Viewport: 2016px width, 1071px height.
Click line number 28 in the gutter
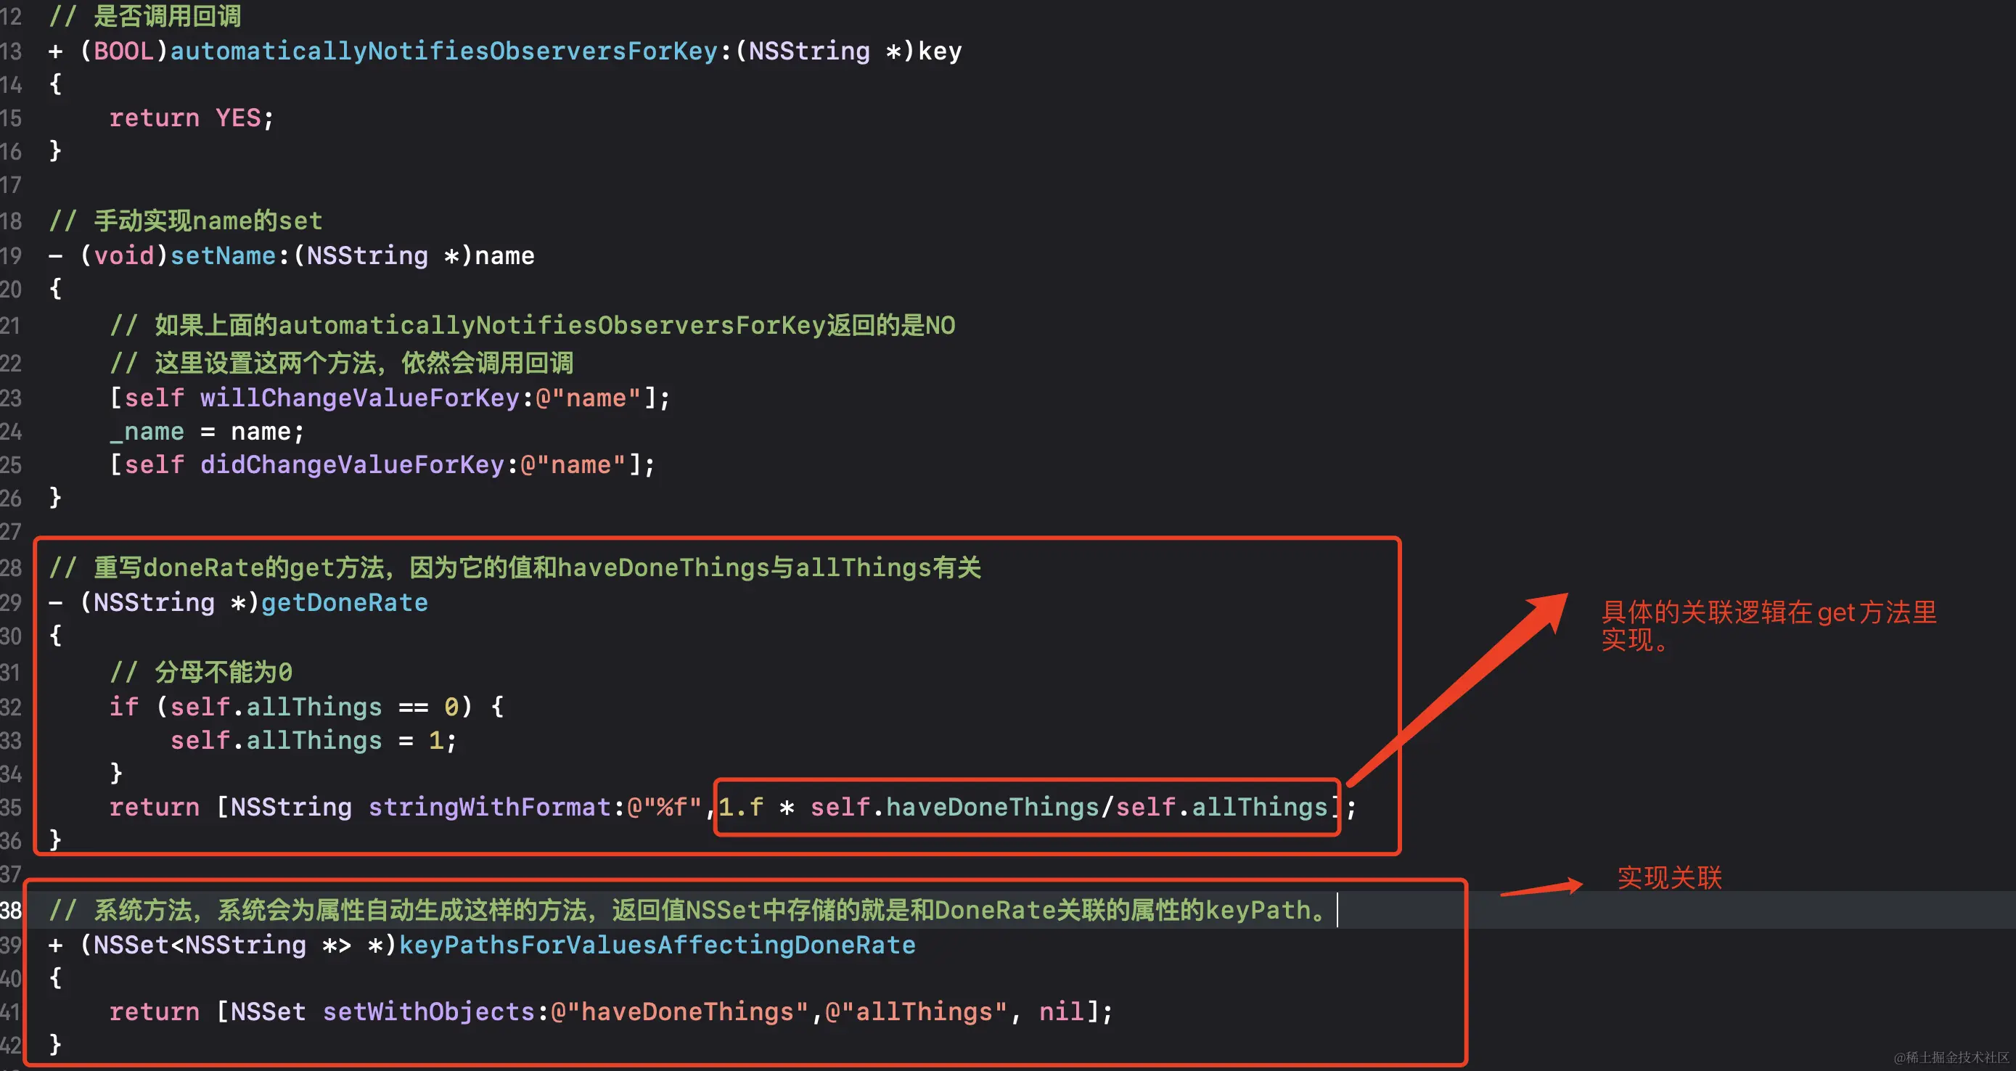[x=11, y=568]
